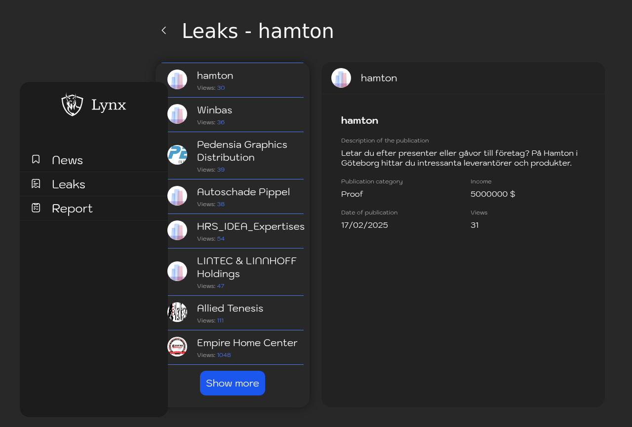Click the Swedish description paragraph
The width and height of the screenshot is (632, 427).
pyautogui.click(x=459, y=158)
